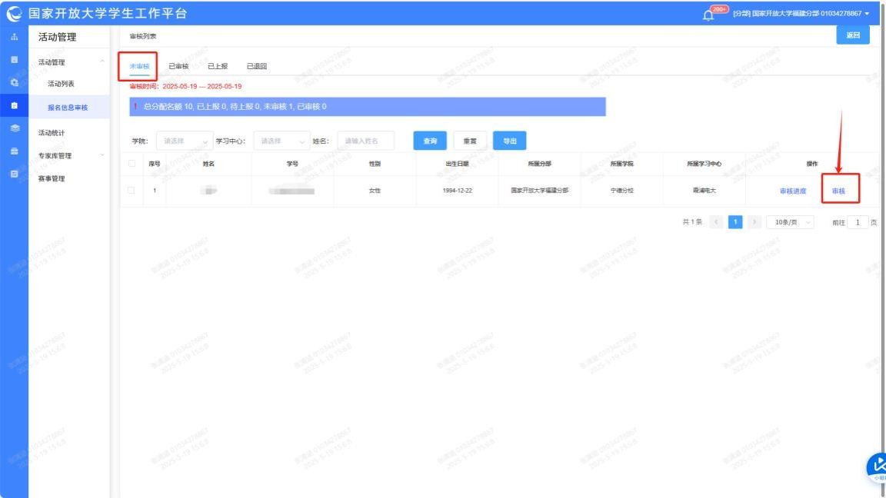886x498 pixels.
Task: Click the 查询 search button
Action: pyautogui.click(x=430, y=141)
